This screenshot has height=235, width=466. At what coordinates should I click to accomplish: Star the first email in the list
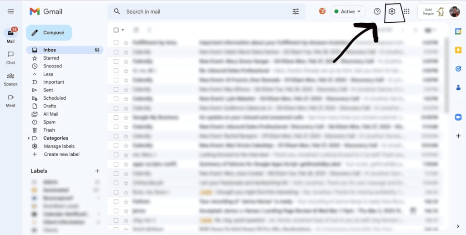(x=126, y=42)
